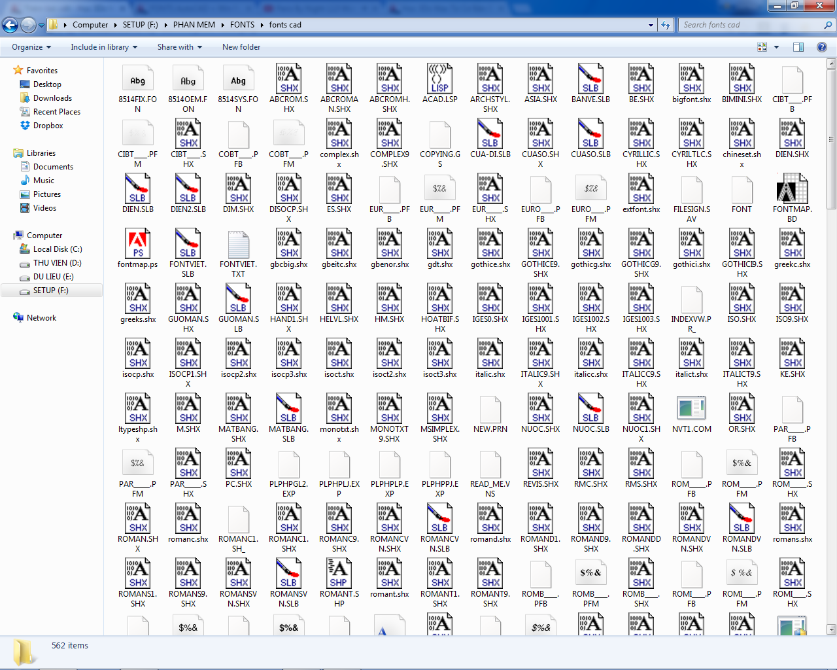Screen dimensions: 837x670
Task: Go back with the Back arrow
Action: pyautogui.click(x=10, y=25)
